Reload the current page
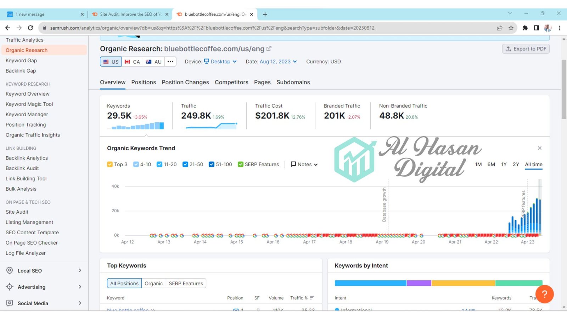Viewport: 567px width, 319px height. click(x=30, y=28)
